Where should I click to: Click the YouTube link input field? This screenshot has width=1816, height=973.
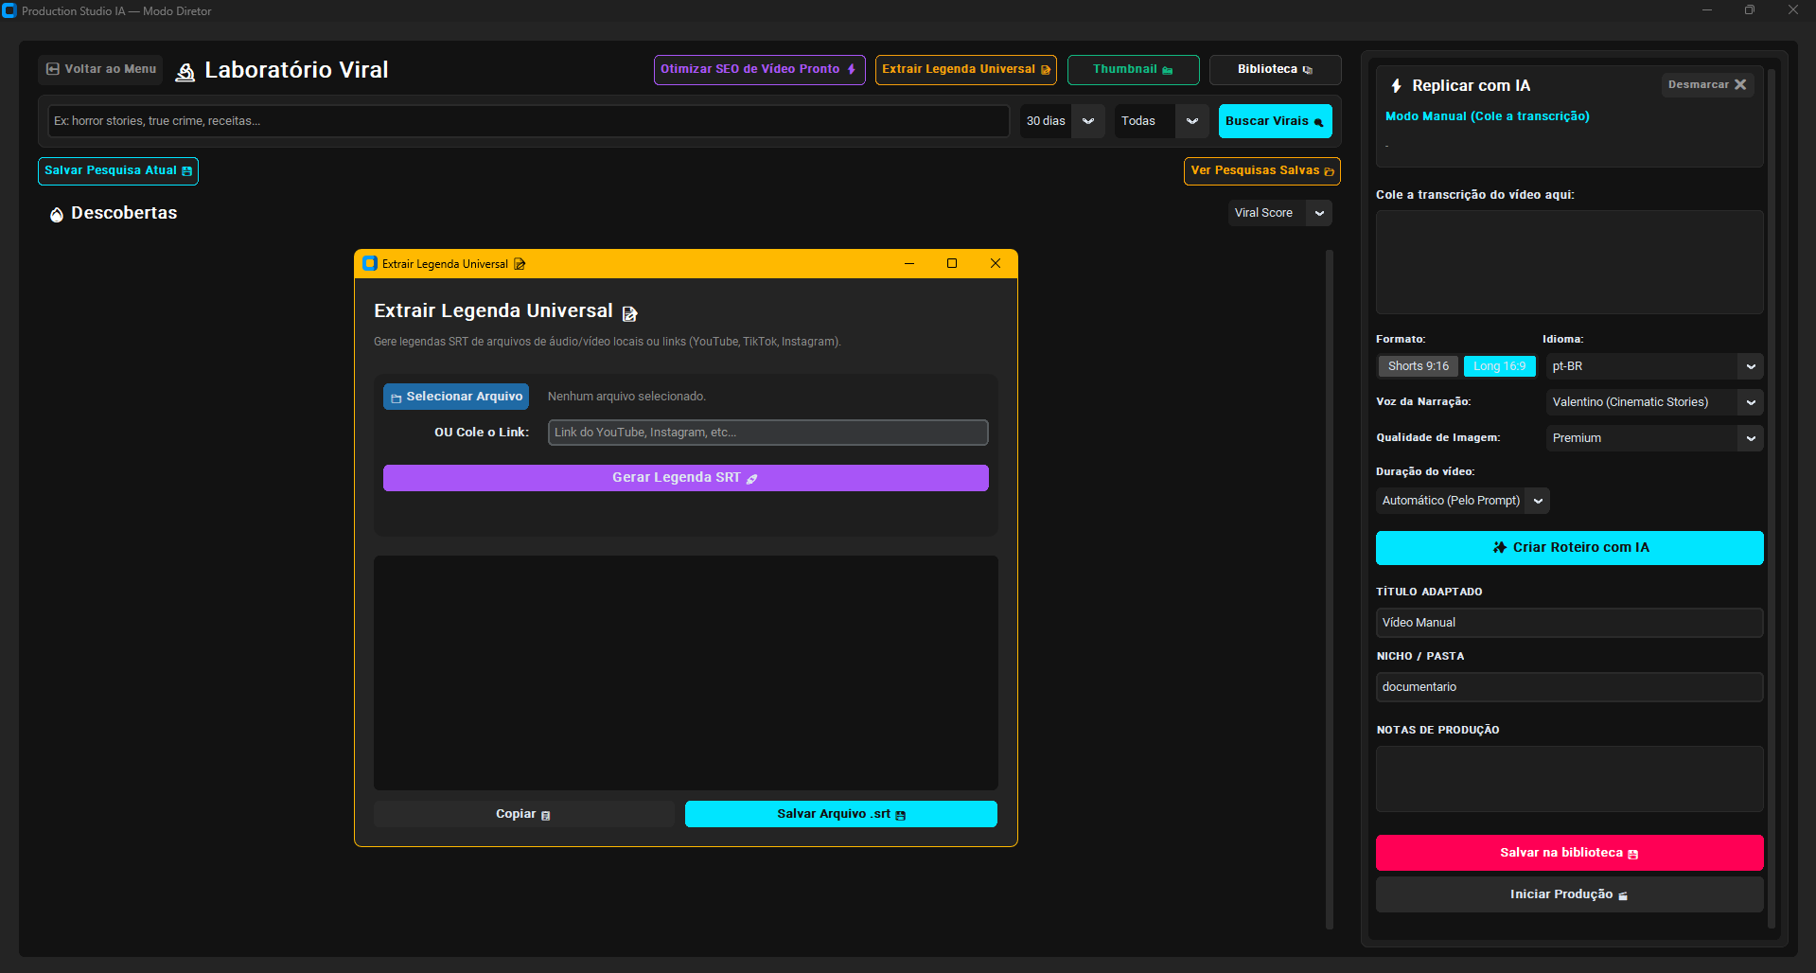[767, 433]
